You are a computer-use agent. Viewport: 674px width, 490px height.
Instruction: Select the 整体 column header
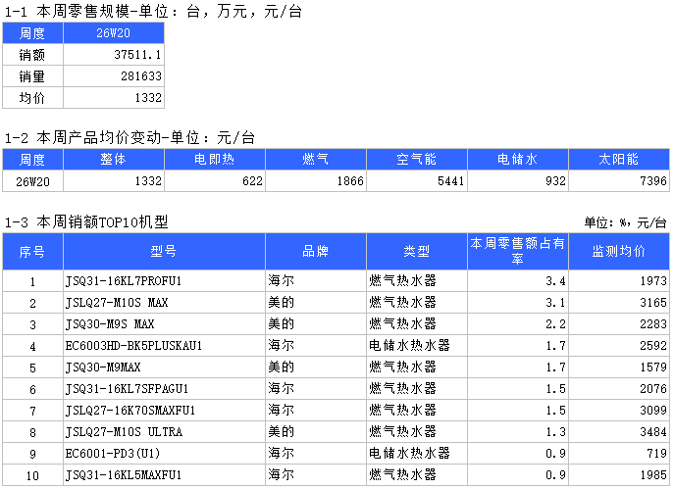[x=114, y=160]
